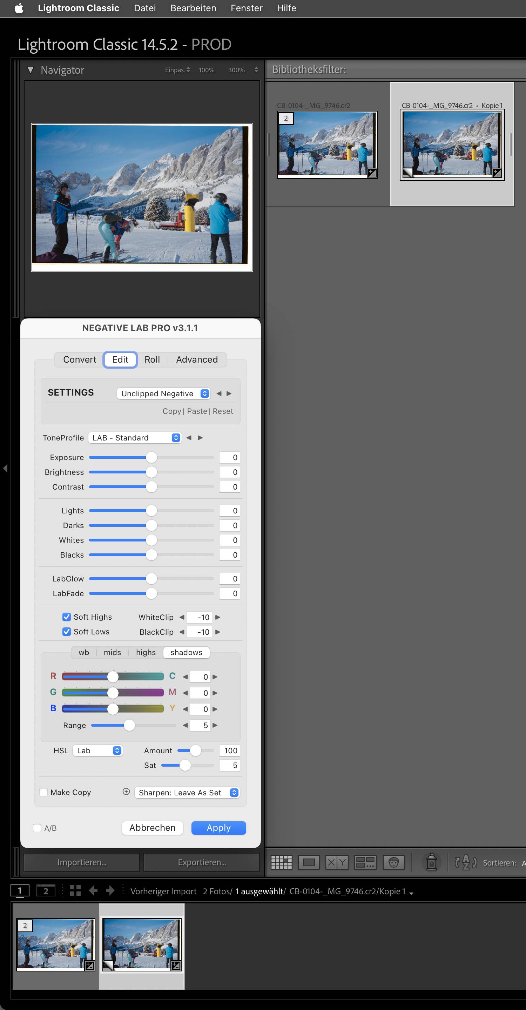Decrease Green-Magenta value with left arrow
The width and height of the screenshot is (526, 1010).
tap(185, 693)
